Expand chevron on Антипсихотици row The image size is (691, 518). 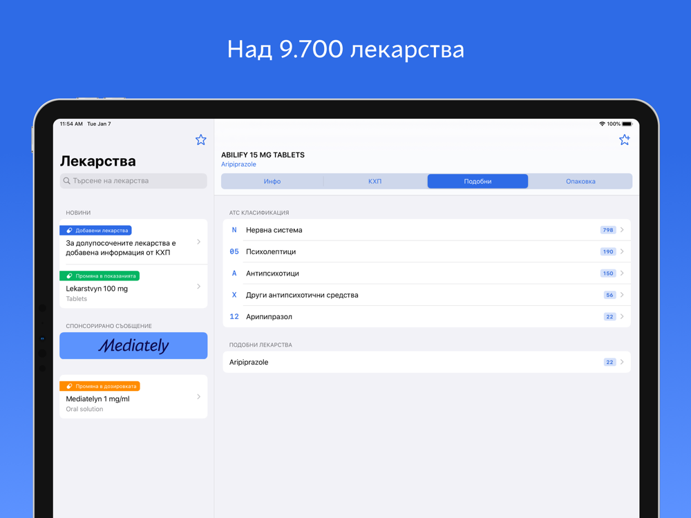622,273
